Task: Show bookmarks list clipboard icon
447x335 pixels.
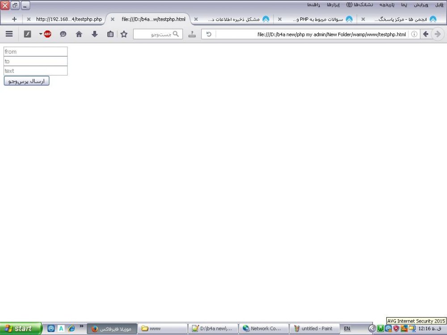Action: tap(110, 34)
